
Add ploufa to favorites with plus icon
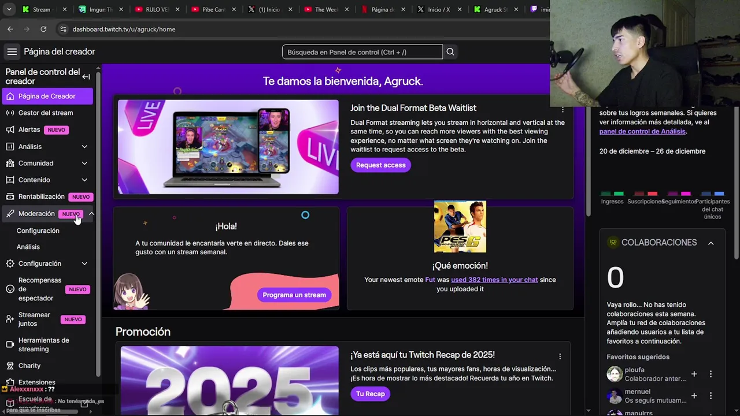tap(694, 374)
